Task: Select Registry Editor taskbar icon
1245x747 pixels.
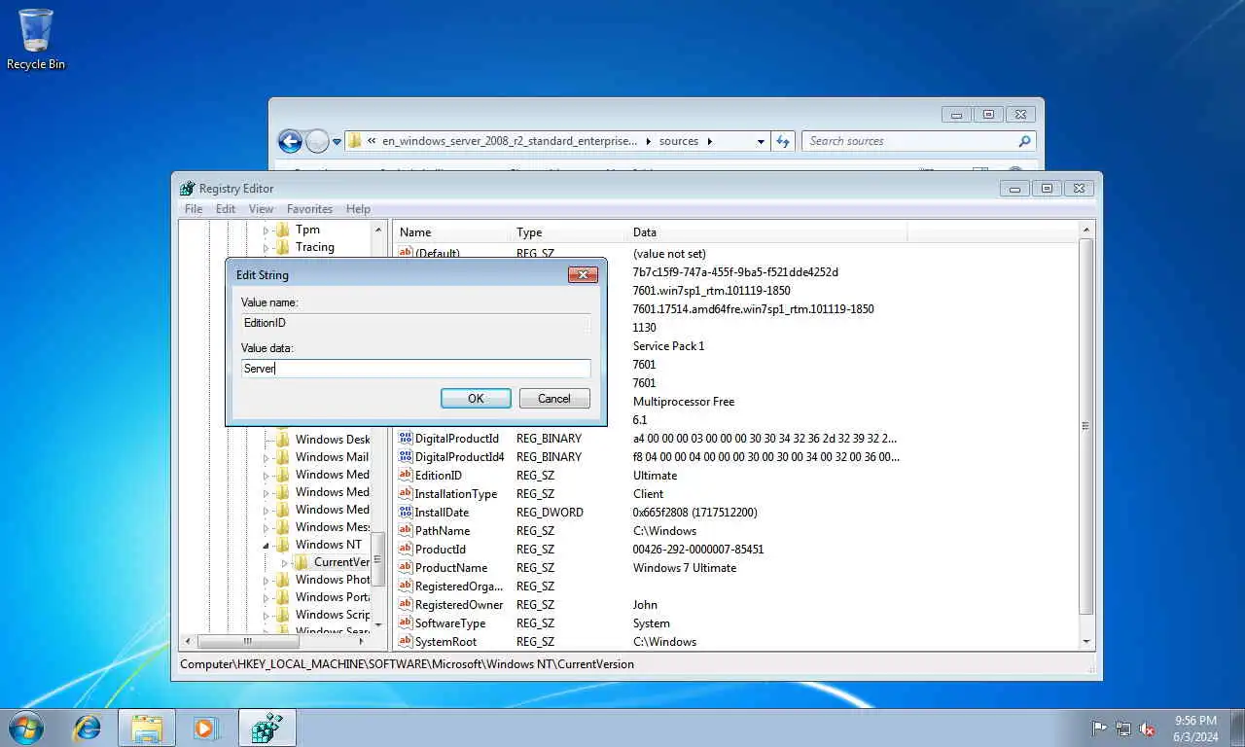Action: pos(267,728)
